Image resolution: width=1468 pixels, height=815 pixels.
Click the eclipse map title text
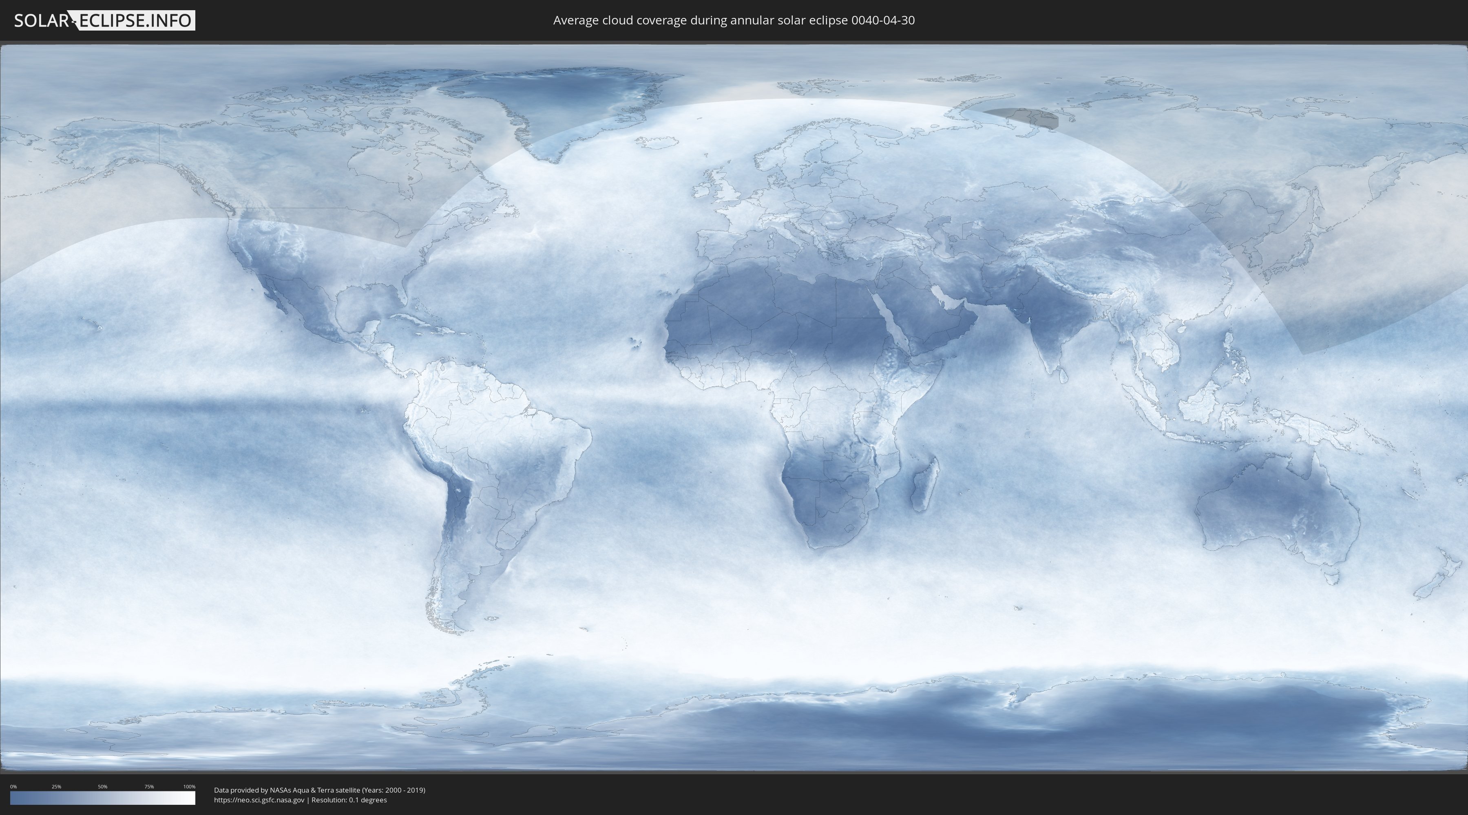(x=734, y=20)
